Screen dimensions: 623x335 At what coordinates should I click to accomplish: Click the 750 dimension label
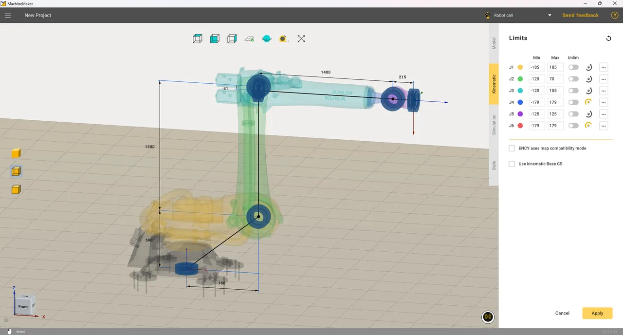coord(221,283)
